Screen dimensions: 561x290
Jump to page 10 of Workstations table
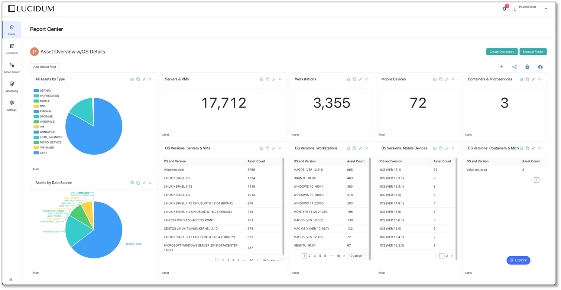pyautogui.click(x=338, y=256)
